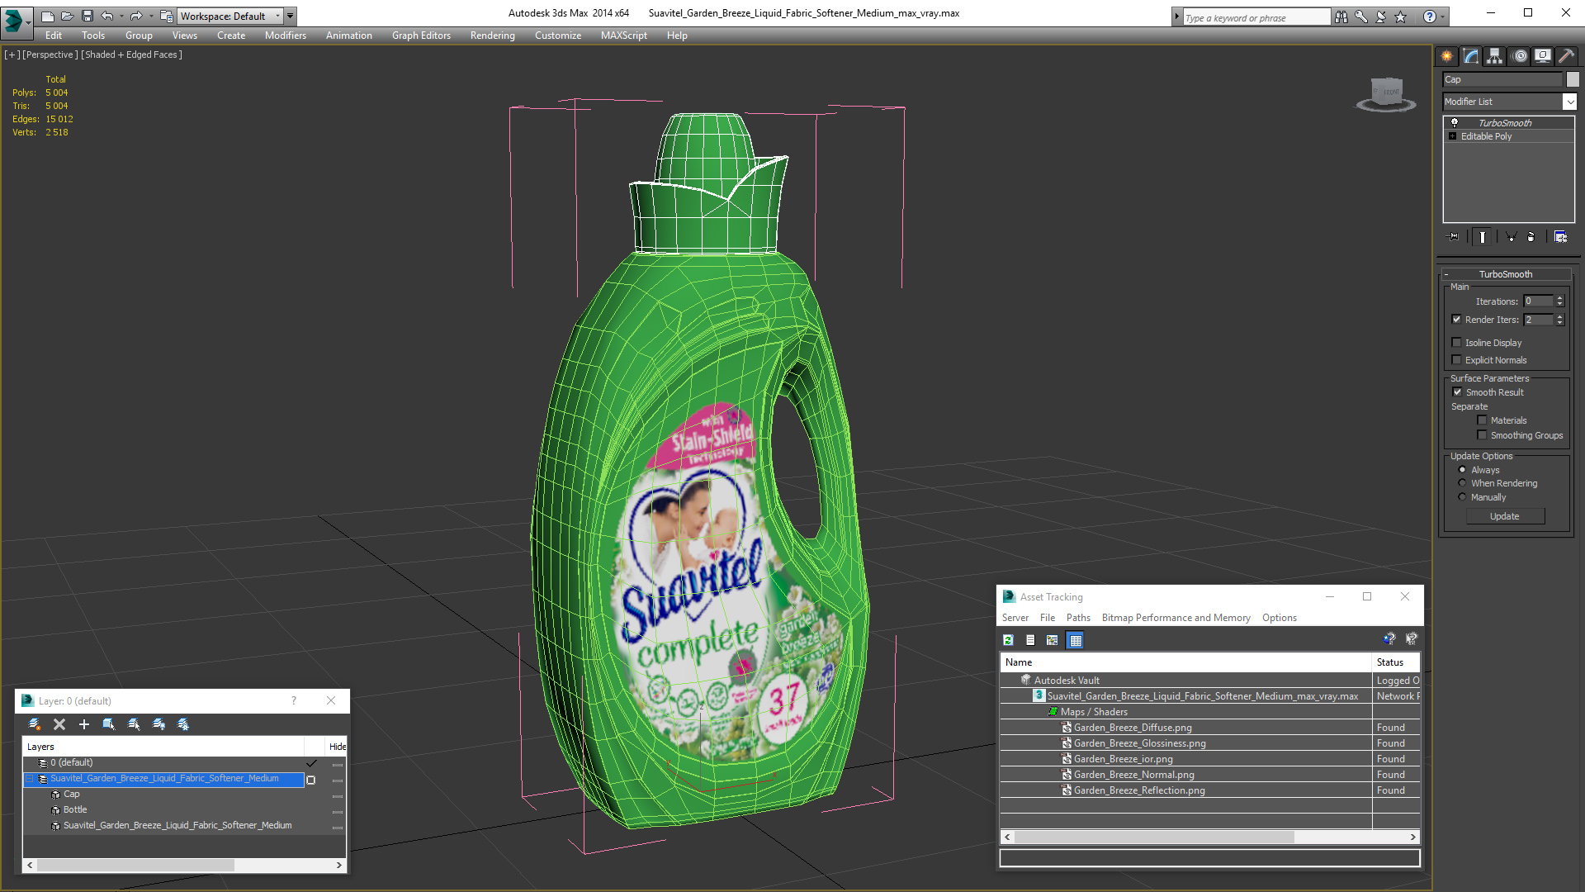Click the Cap object name field
Viewport: 1585px width, 892px height.
(x=1502, y=79)
